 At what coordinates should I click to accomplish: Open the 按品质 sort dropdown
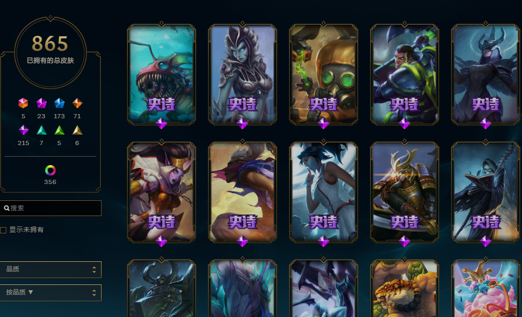[x=51, y=293]
